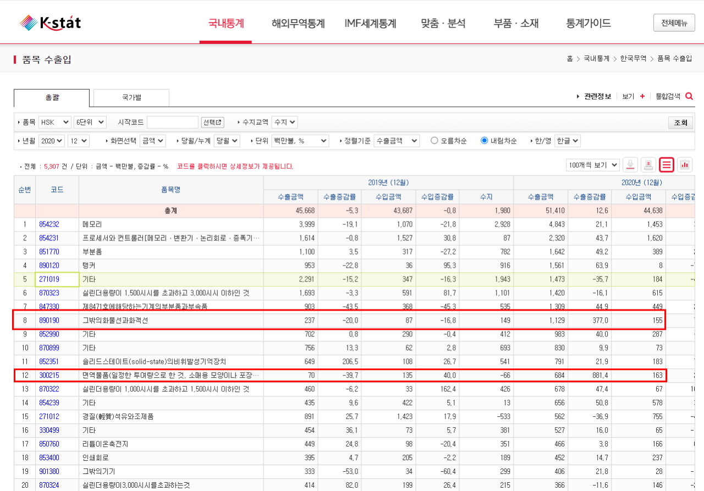Open the 100개씩 보기 page-size dropdown
Viewport: 704px width, 491px height.
tap(593, 164)
